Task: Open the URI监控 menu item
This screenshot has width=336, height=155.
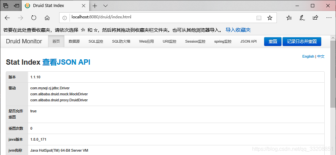Action: point(170,41)
